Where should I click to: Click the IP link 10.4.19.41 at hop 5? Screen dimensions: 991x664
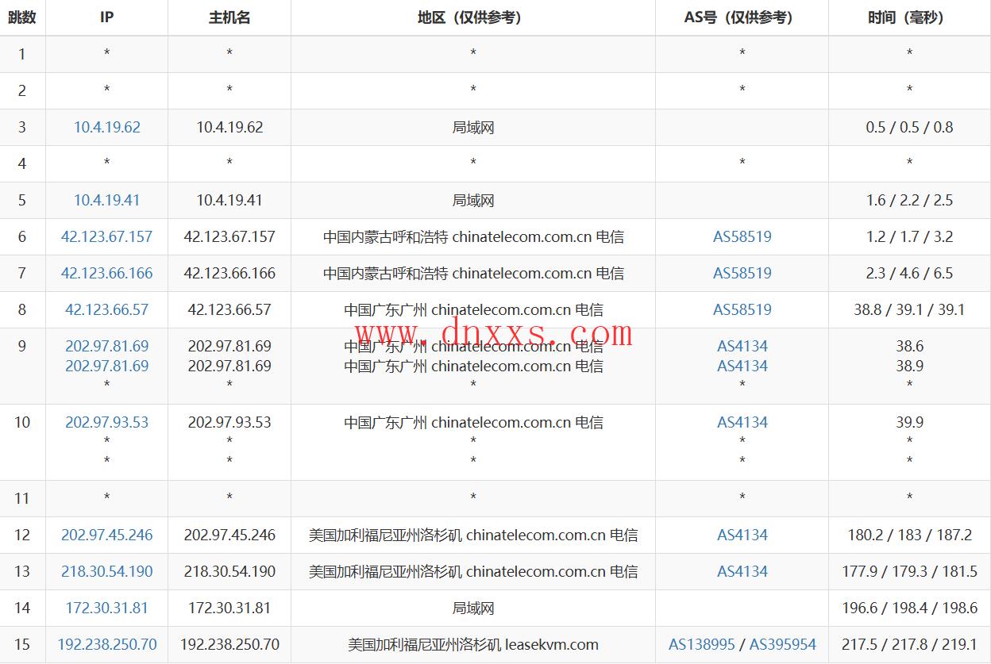point(106,200)
